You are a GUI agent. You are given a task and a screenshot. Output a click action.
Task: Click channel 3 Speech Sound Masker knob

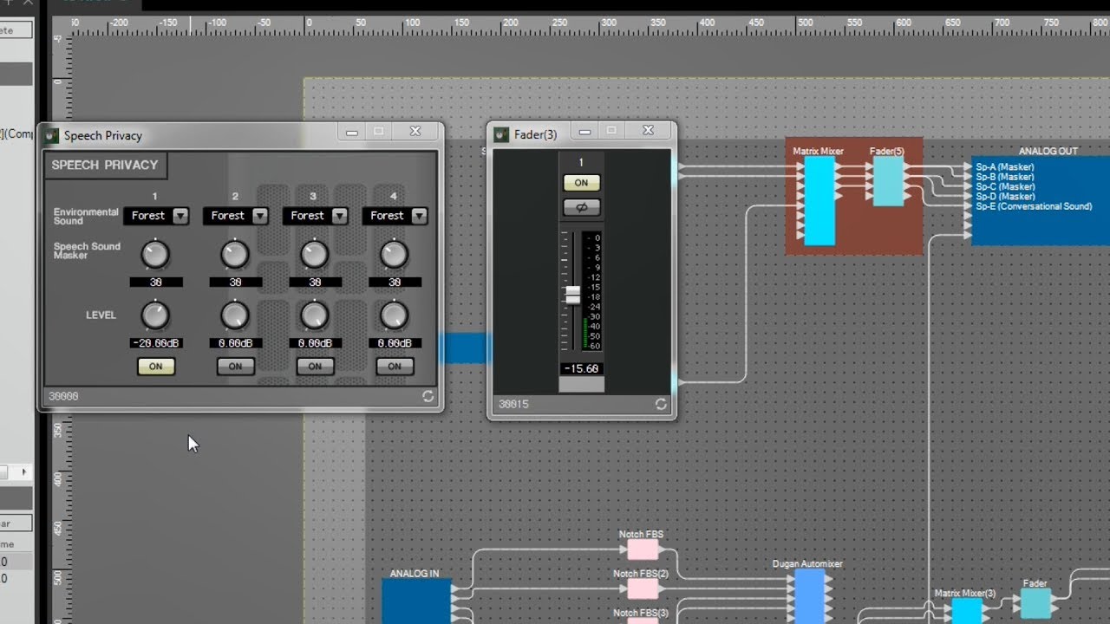(x=314, y=255)
